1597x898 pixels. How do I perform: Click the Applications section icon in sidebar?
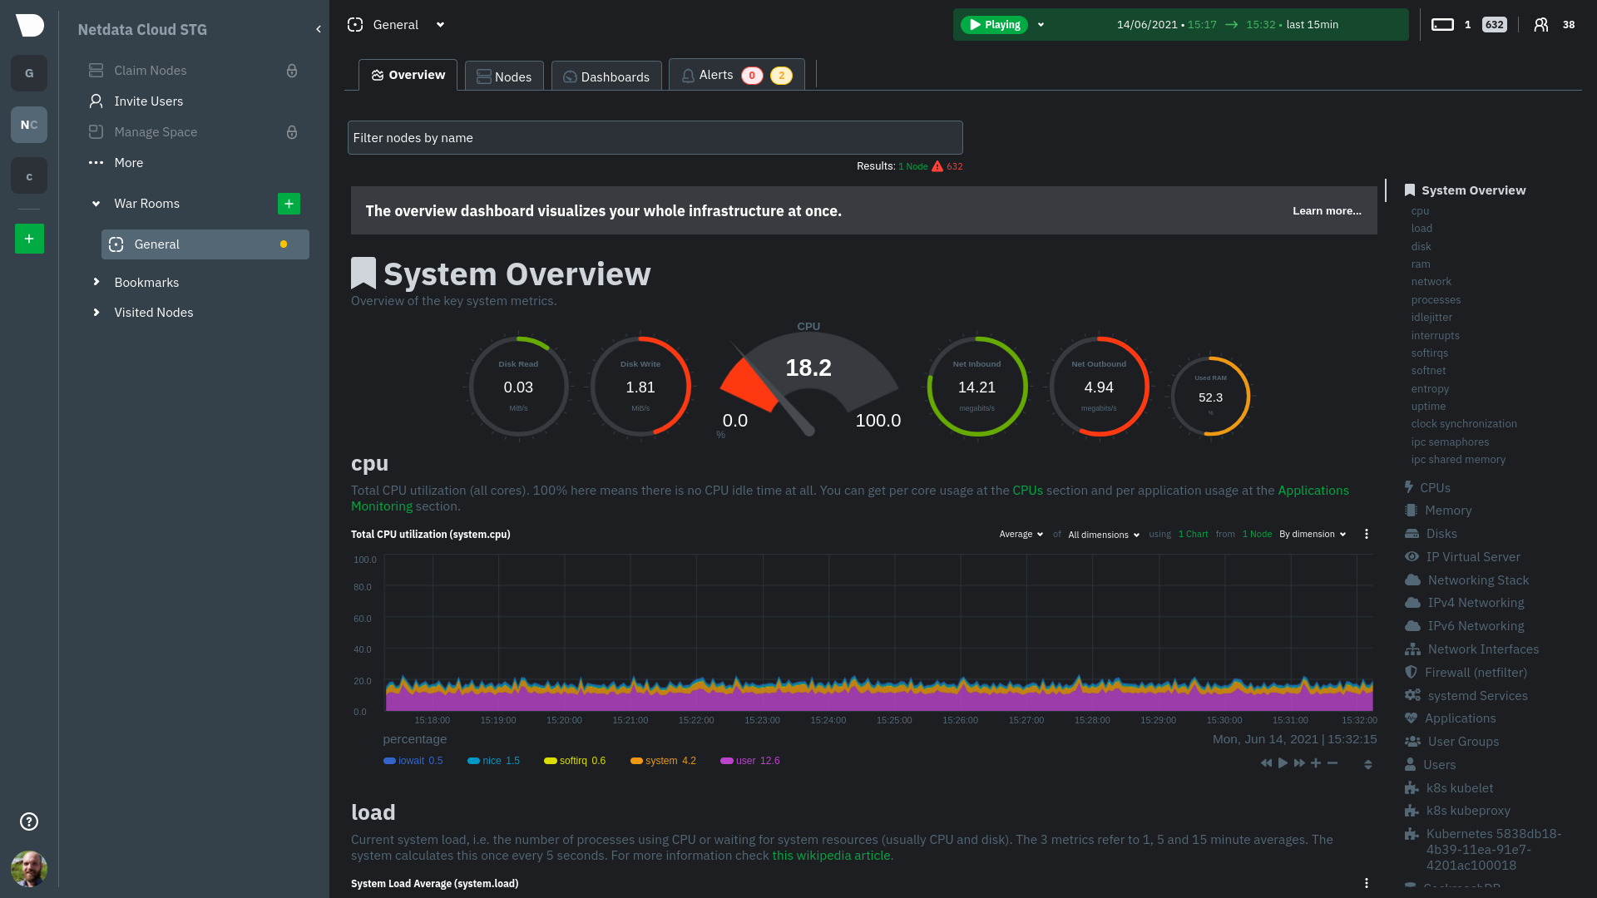click(1411, 718)
